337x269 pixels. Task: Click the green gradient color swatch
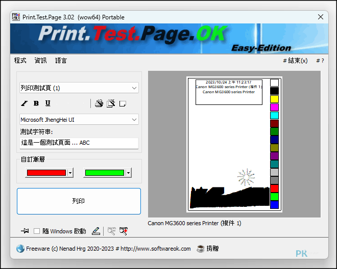pyautogui.click(x=105, y=173)
